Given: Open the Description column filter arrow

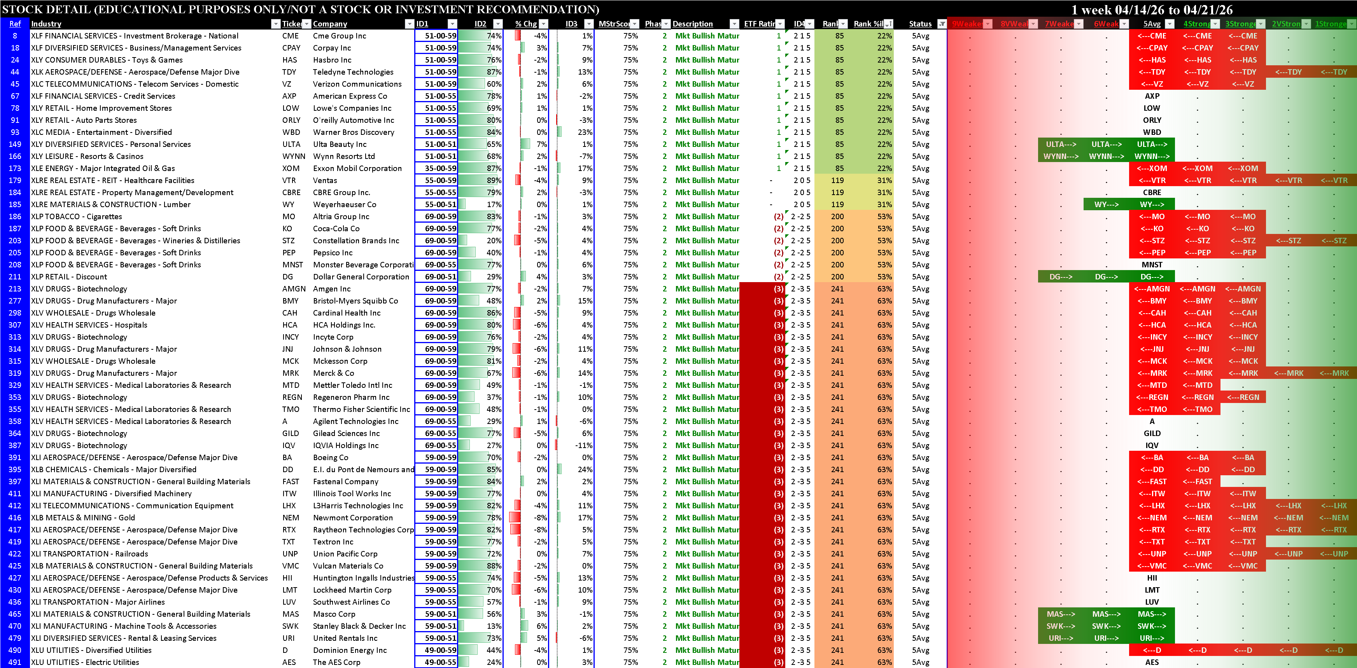Looking at the screenshot, I should pos(734,24).
